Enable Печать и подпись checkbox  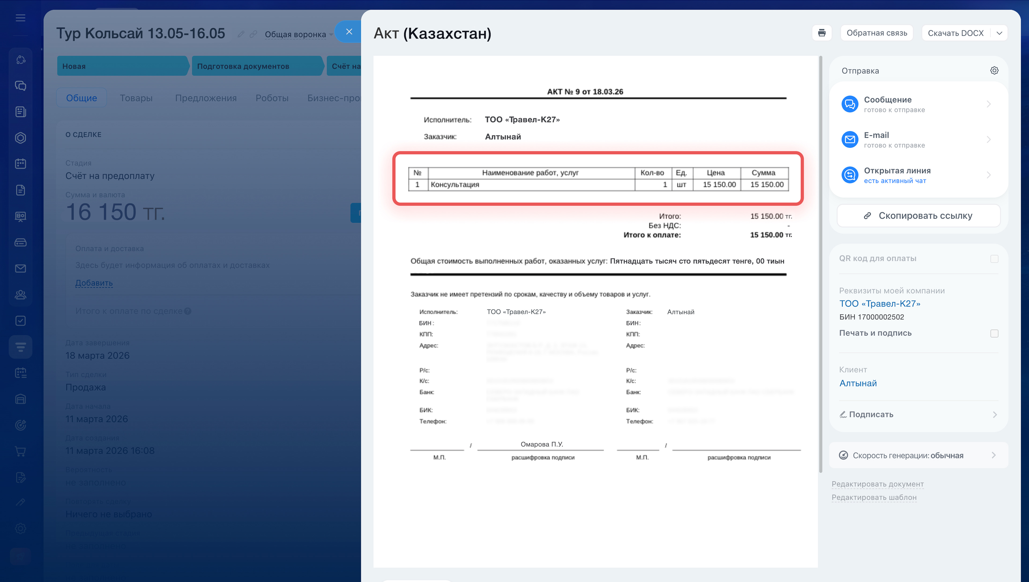click(x=994, y=333)
